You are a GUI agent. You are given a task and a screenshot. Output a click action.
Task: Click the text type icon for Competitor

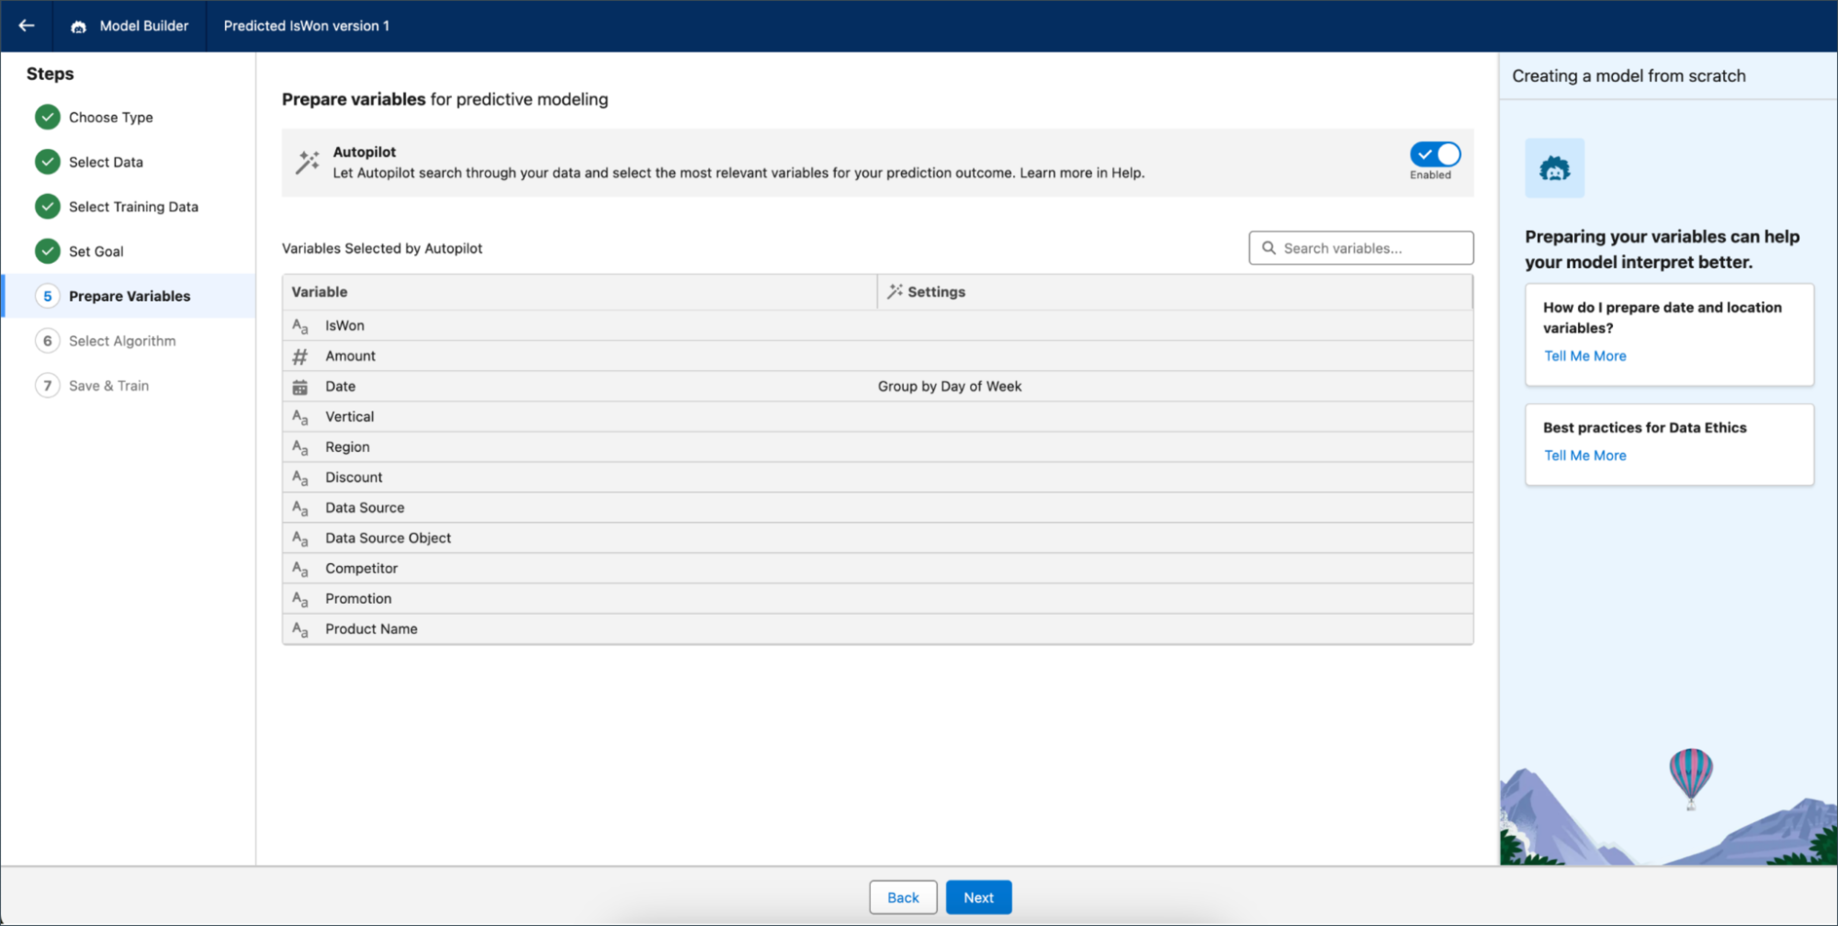pyautogui.click(x=300, y=569)
